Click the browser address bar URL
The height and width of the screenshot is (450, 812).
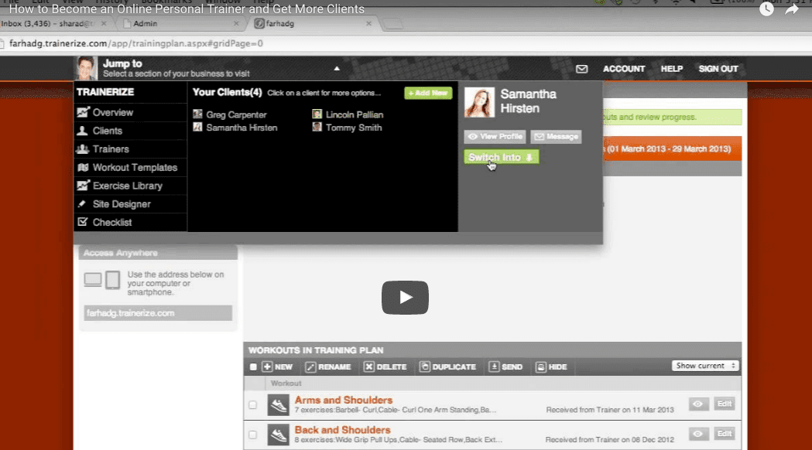(136, 43)
